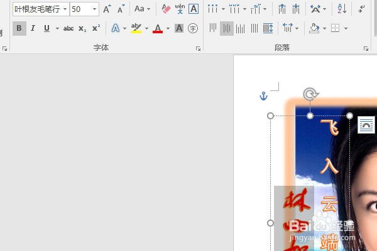Screen dimensions: 377x251
Task: Expand multilevel list dropdown arrow
Action: pos(265,9)
